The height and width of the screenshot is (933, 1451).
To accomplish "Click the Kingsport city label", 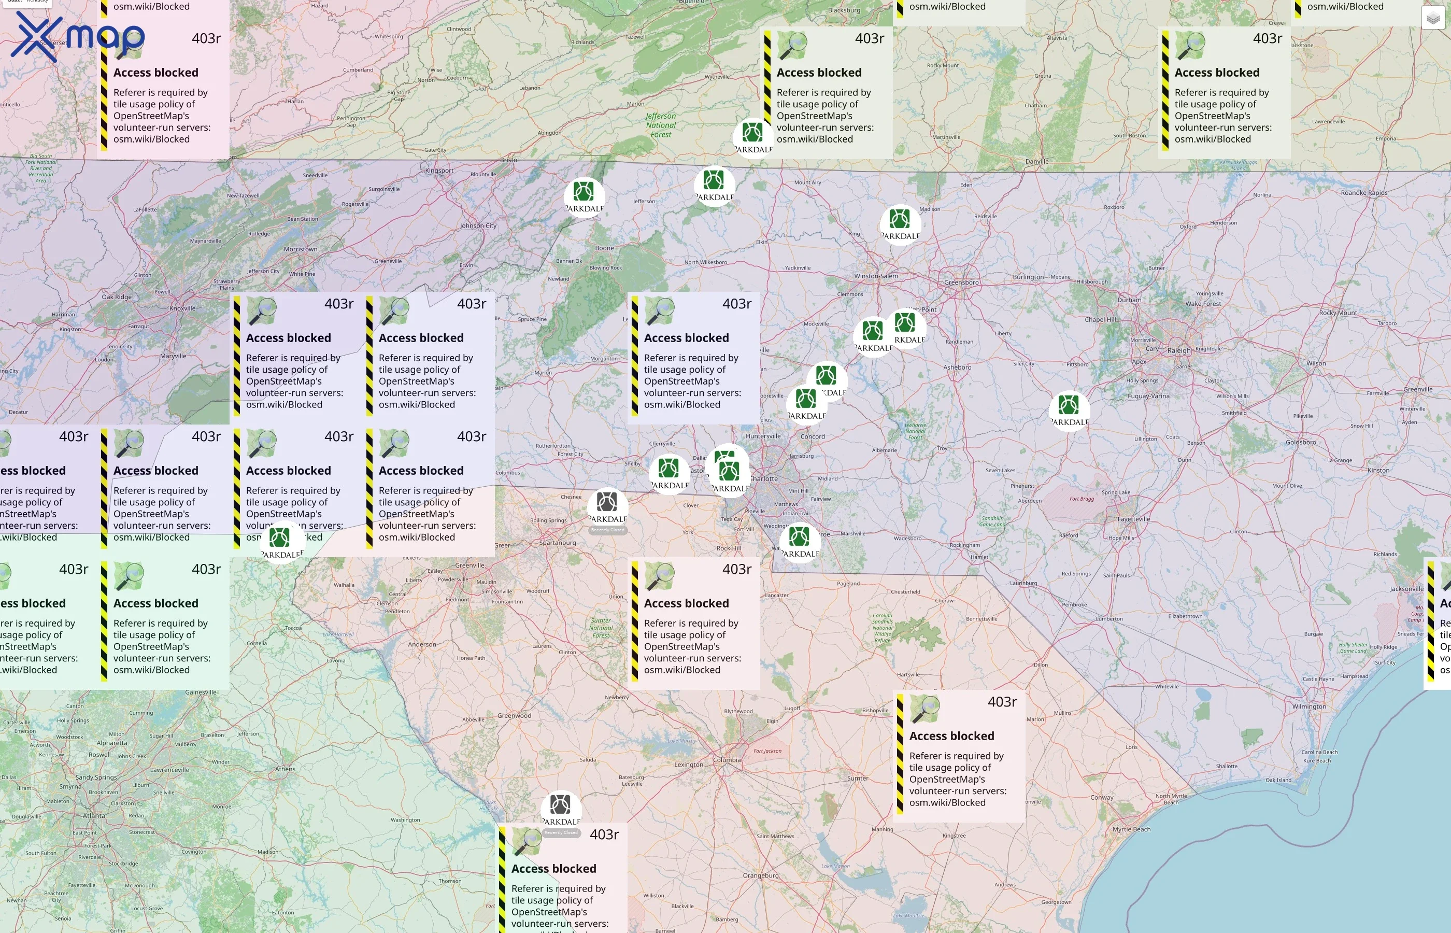I will [439, 171].
